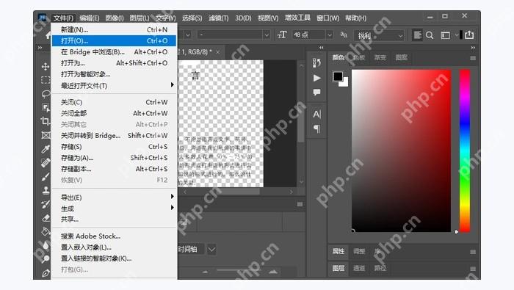The height and width of the screenshot is (290, 514).
Task: Select the Eyedropper tool
Action: (x=46, y=149)
